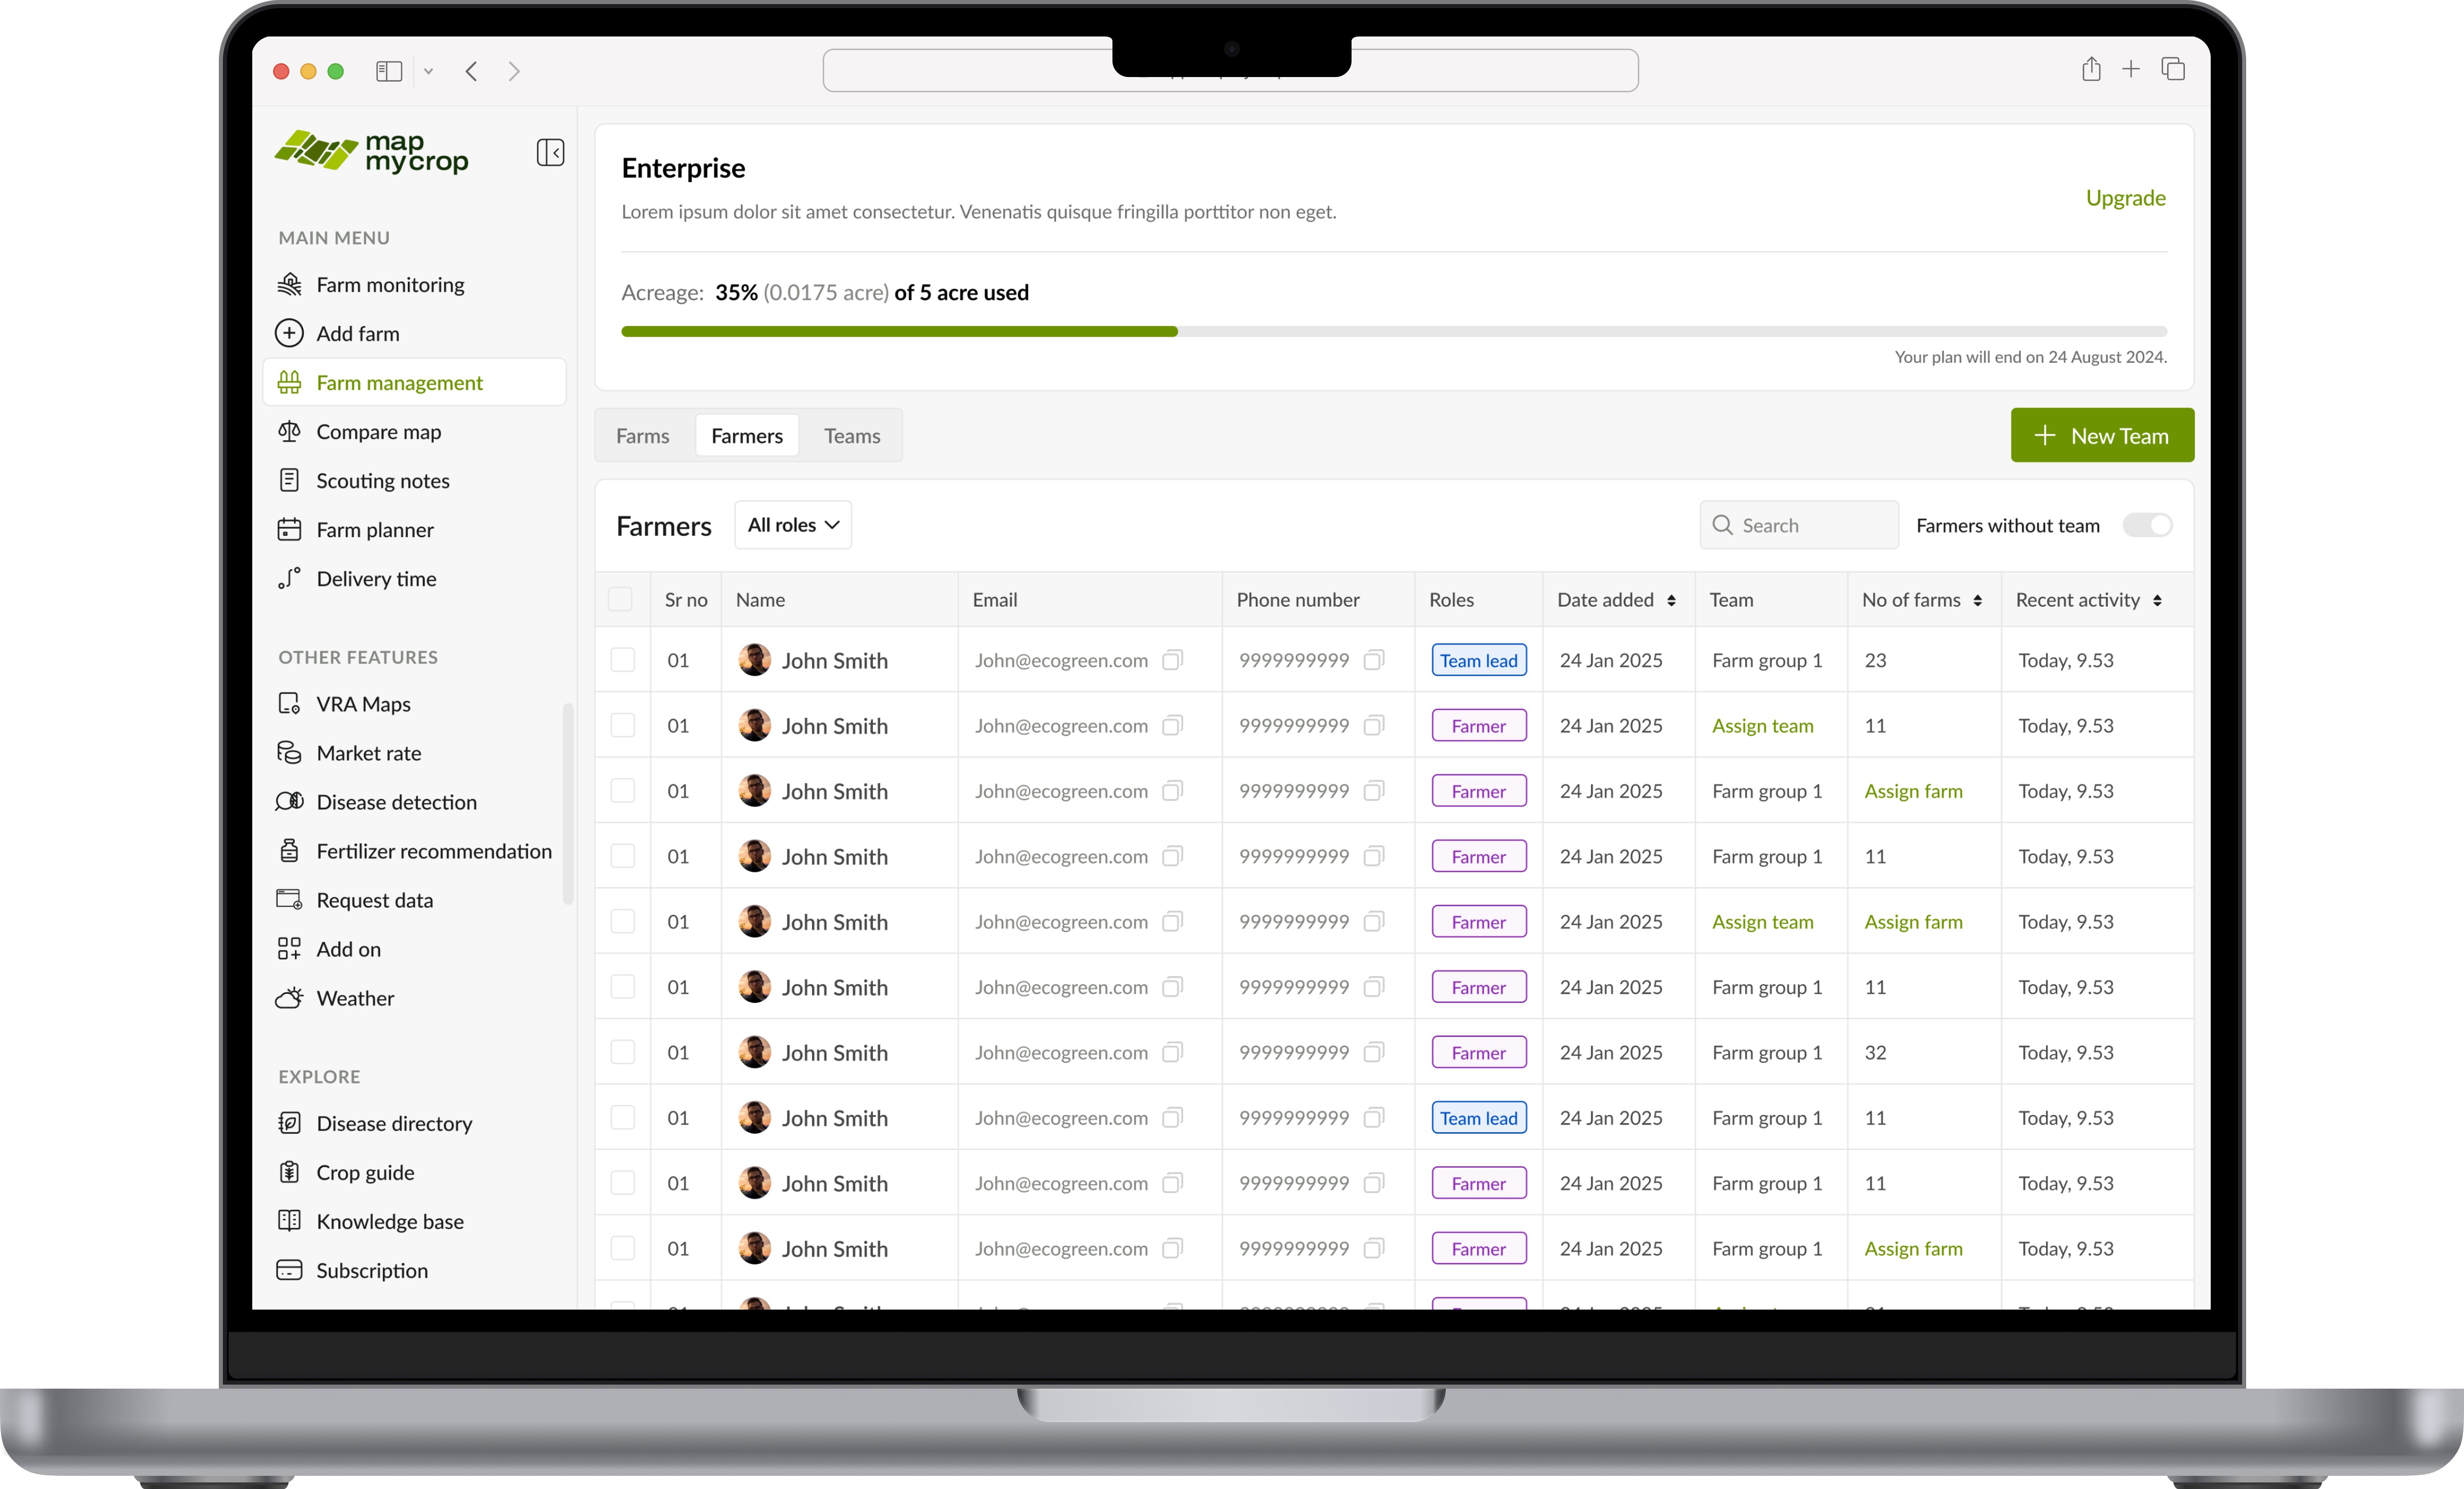Check the select-all header checkbox
Screen dimensions: 2464x1489
click(x=620, y=600)
